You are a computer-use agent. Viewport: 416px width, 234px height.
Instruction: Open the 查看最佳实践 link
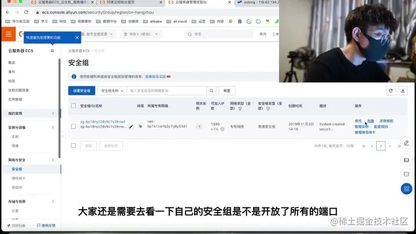155,76
